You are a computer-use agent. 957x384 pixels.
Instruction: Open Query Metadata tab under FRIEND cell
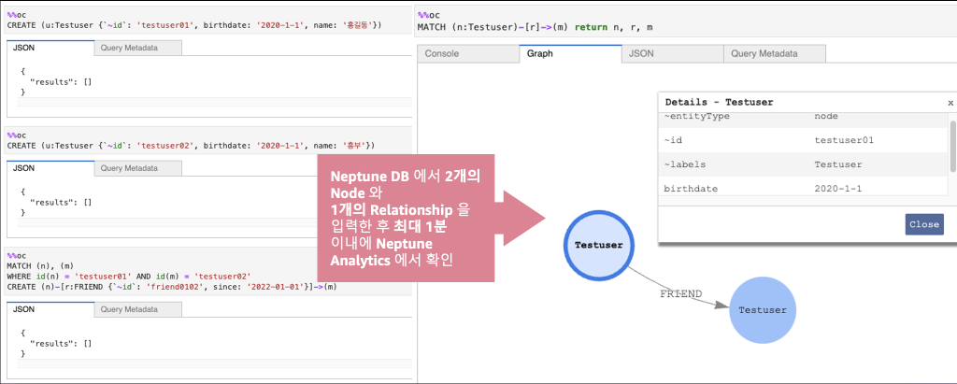pos(138,309)
